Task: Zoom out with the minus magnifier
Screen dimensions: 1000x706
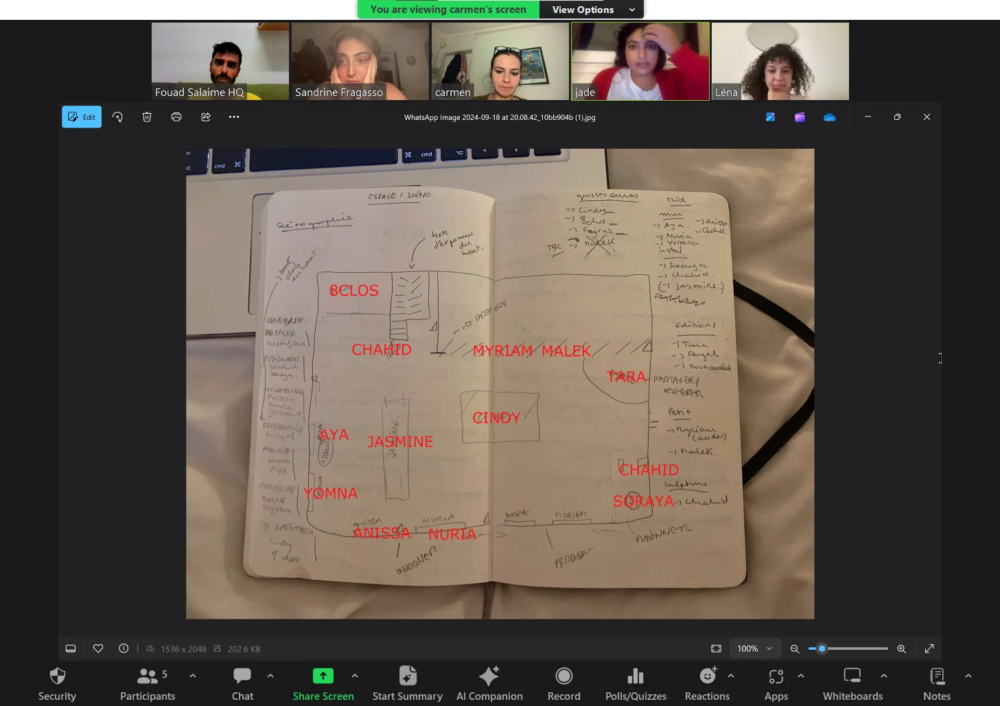Action: pos(795,648)
